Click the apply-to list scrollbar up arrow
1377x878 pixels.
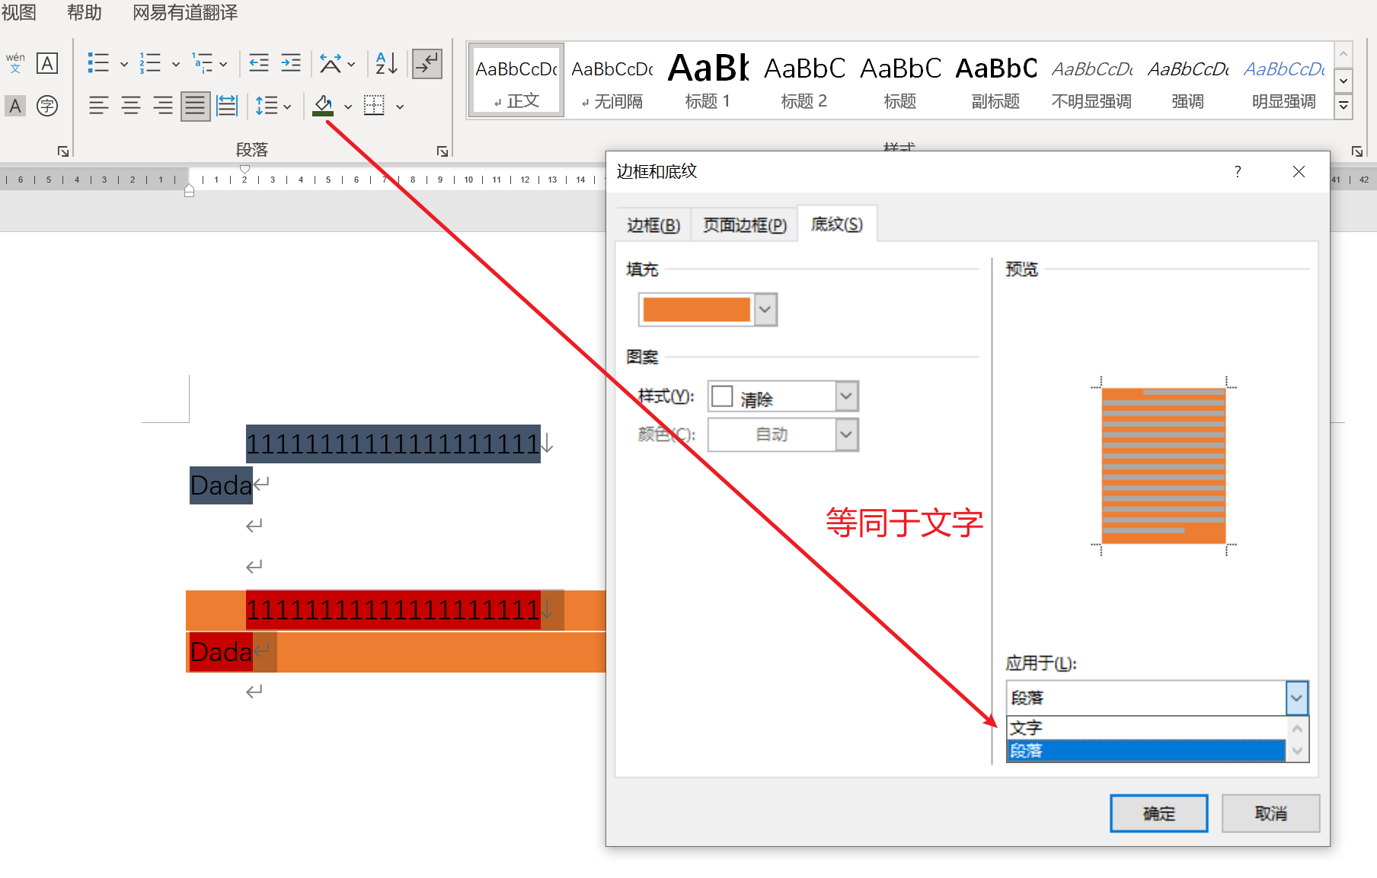1297,728
